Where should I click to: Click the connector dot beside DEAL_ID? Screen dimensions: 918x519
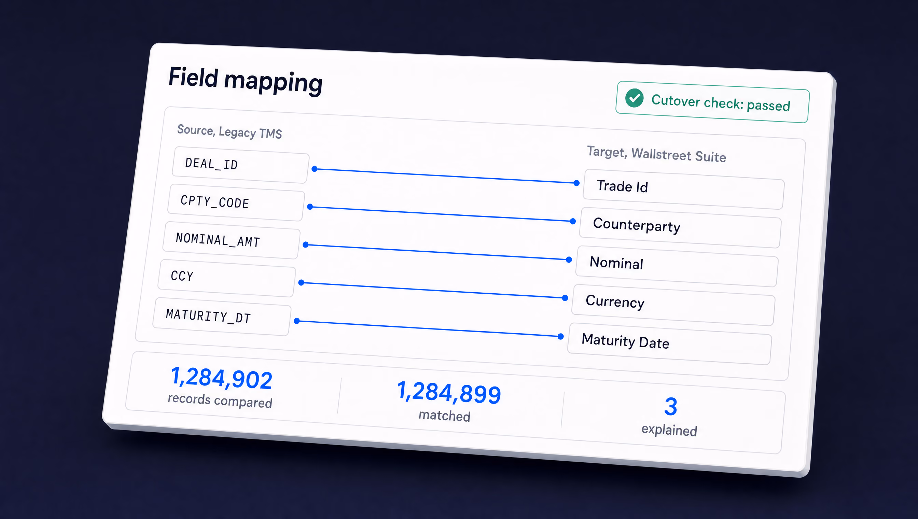pyautogui.click(x=315, y=169)
